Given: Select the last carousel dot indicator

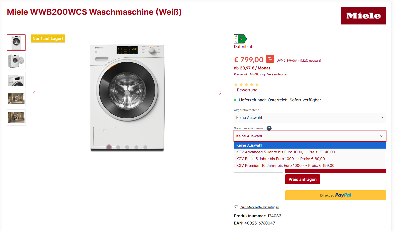Looking at the screenshot, I should (145, 147).
